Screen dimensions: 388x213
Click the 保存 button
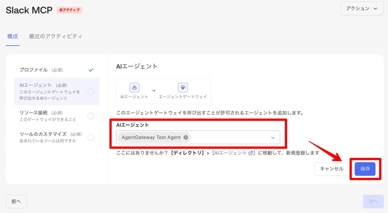coord(365,169)
